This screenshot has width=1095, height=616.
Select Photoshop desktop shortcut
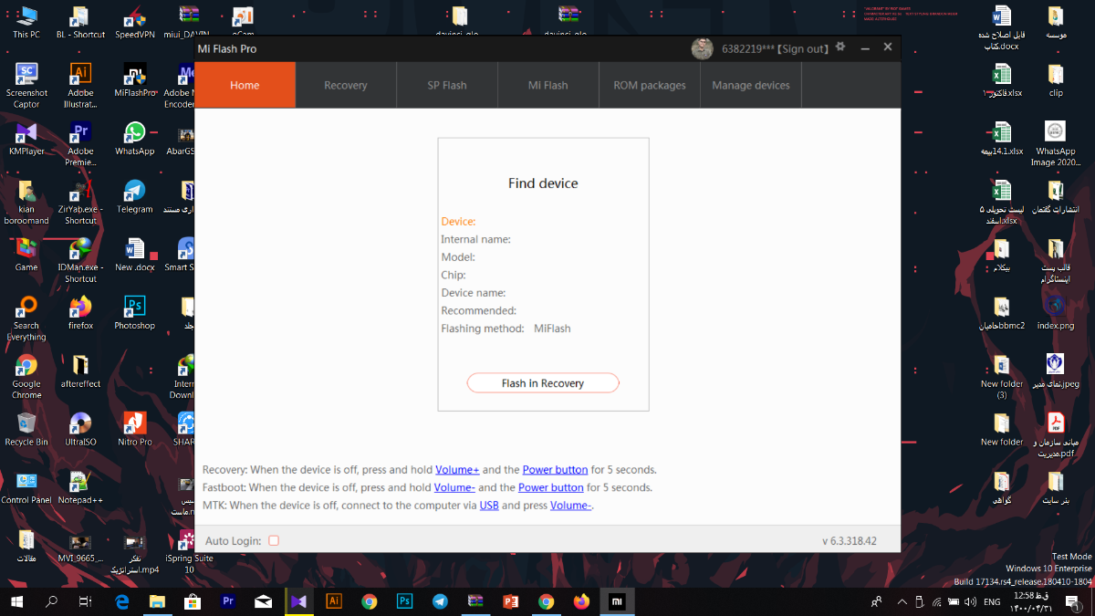[135, 313]
